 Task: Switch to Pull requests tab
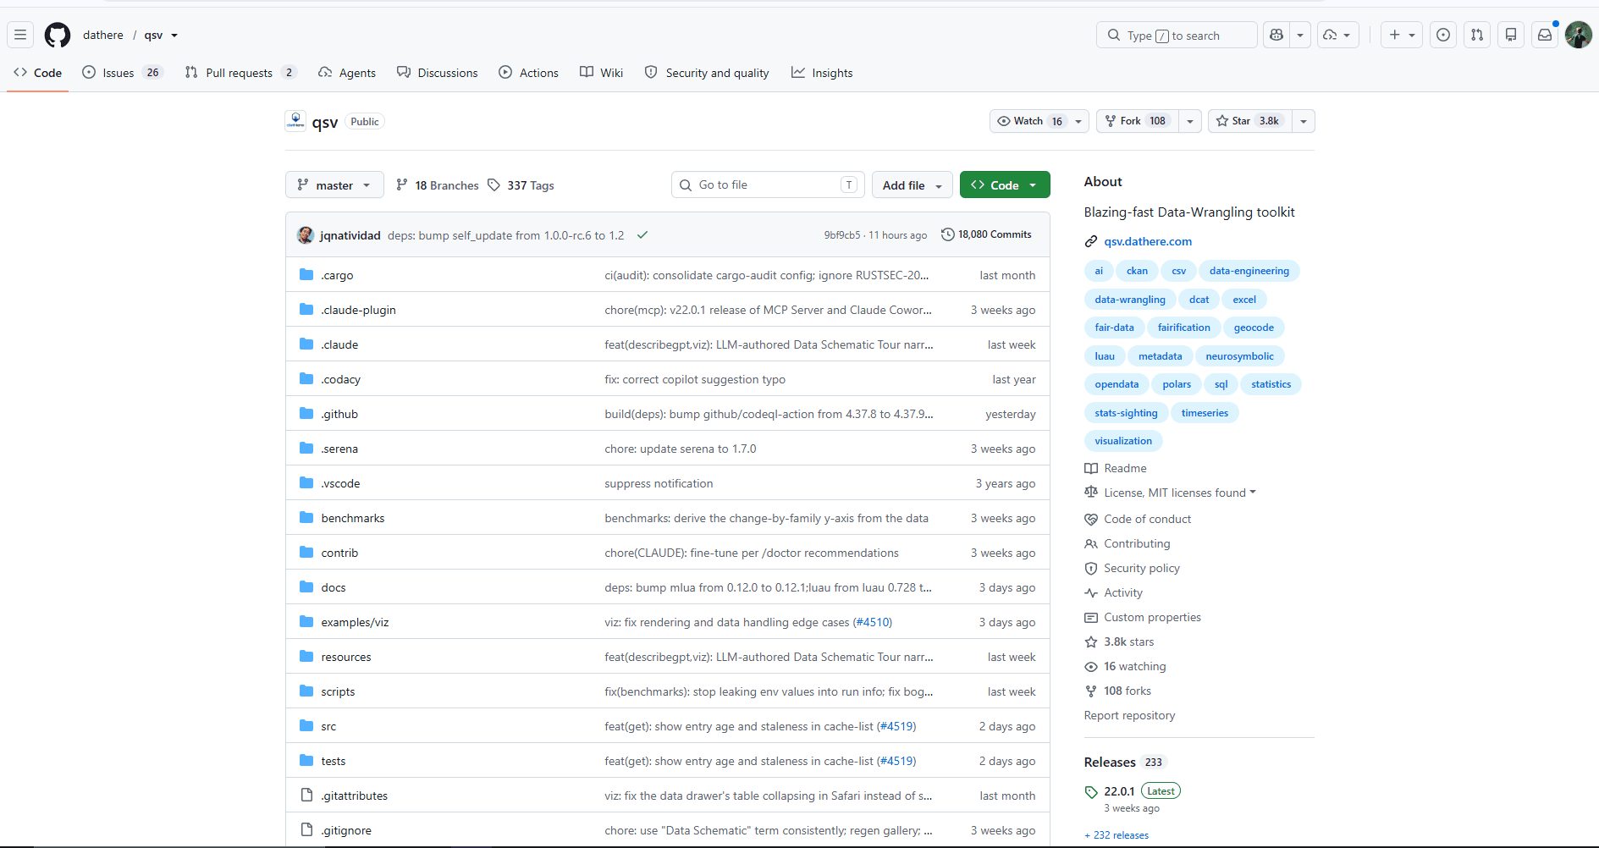click(x=241, y=73)
